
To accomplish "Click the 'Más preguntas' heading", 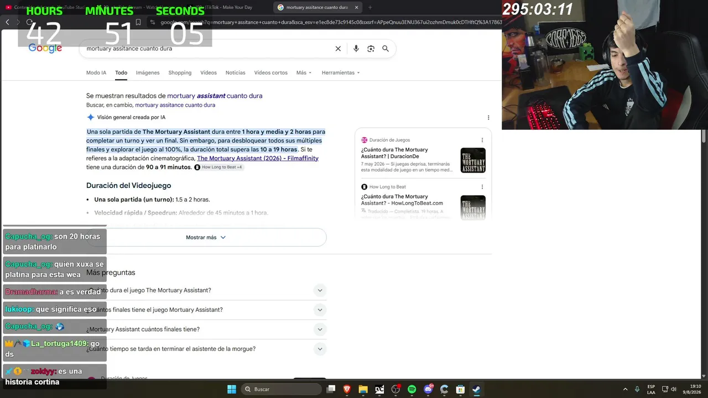I will click(x=111, y=273).
